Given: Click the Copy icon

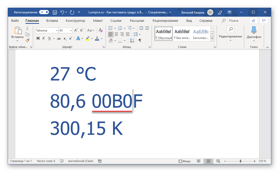Looking at the screenshot, I should [27, 34].
